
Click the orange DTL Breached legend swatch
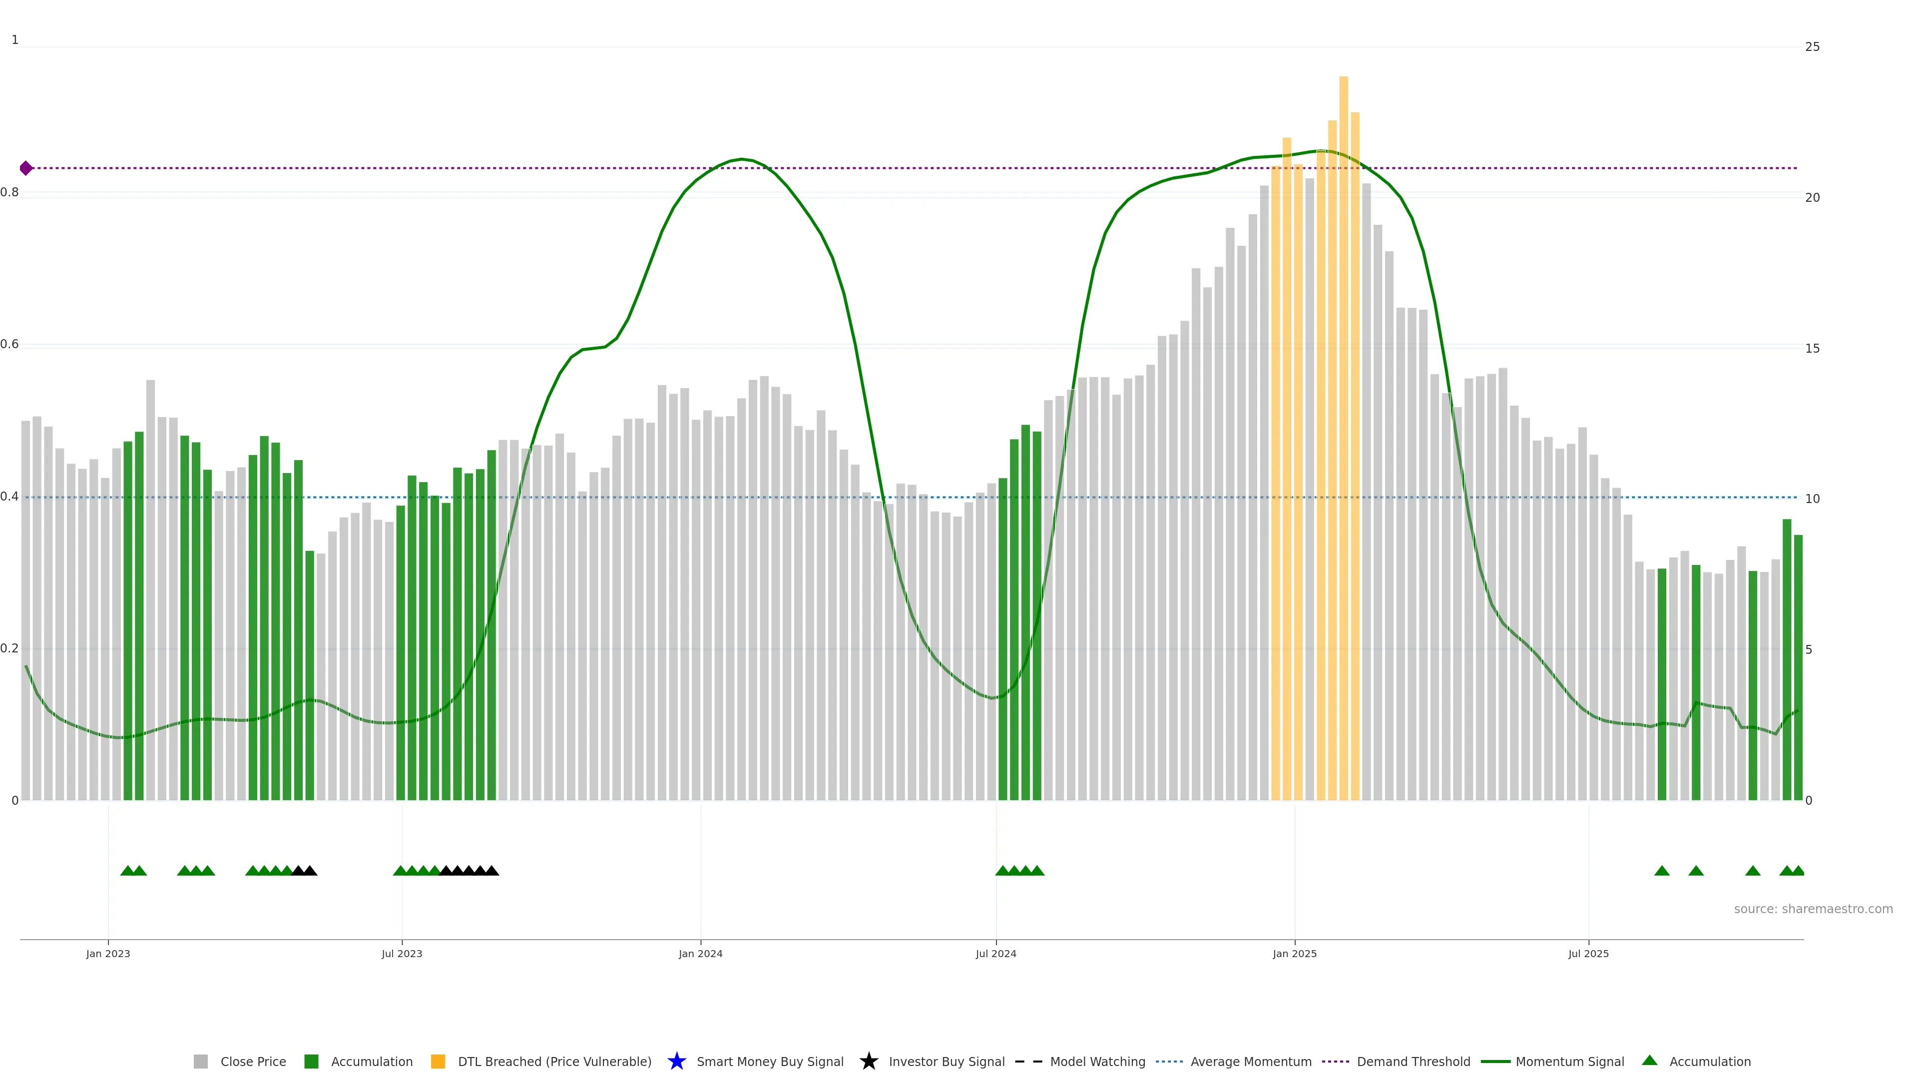(438, 1061)
